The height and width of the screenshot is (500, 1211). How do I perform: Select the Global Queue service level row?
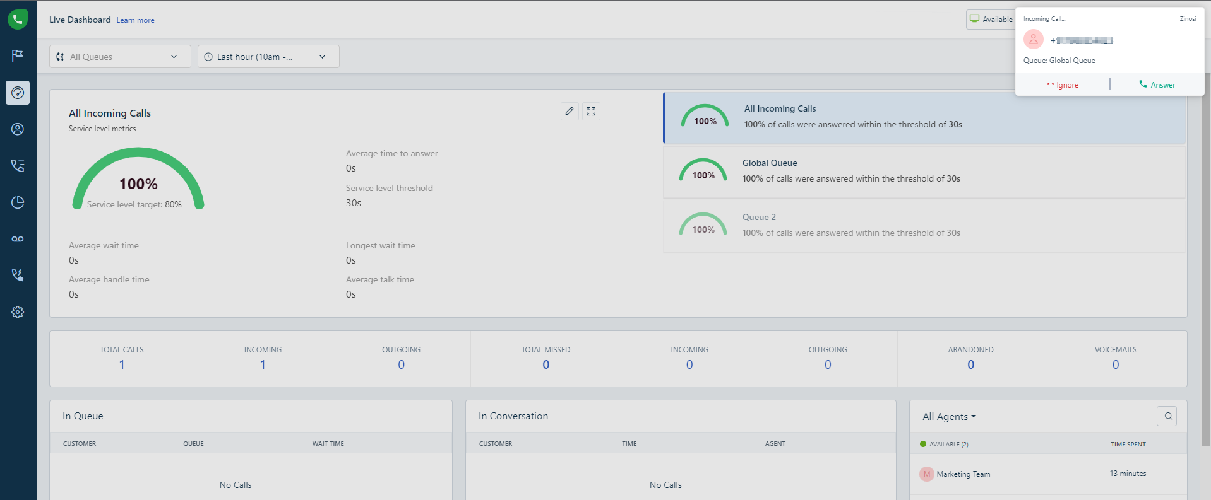click(924, 172)
